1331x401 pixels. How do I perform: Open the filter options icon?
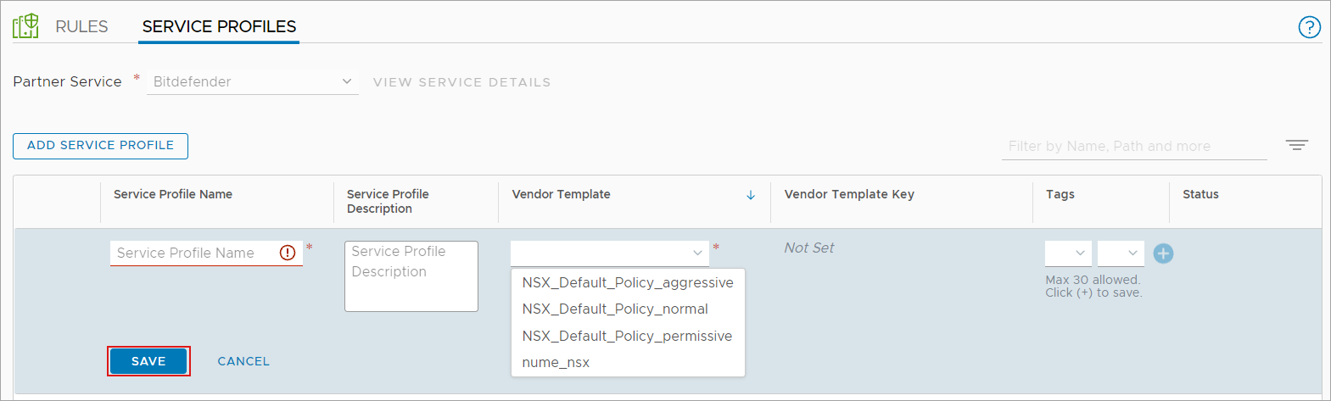[1296, 145]
